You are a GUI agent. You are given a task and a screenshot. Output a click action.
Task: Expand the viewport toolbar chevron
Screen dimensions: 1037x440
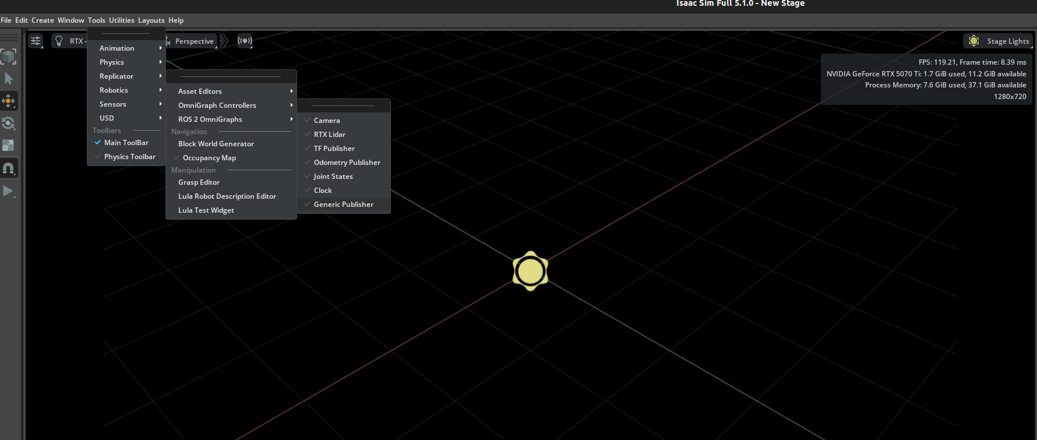point(224,41)
